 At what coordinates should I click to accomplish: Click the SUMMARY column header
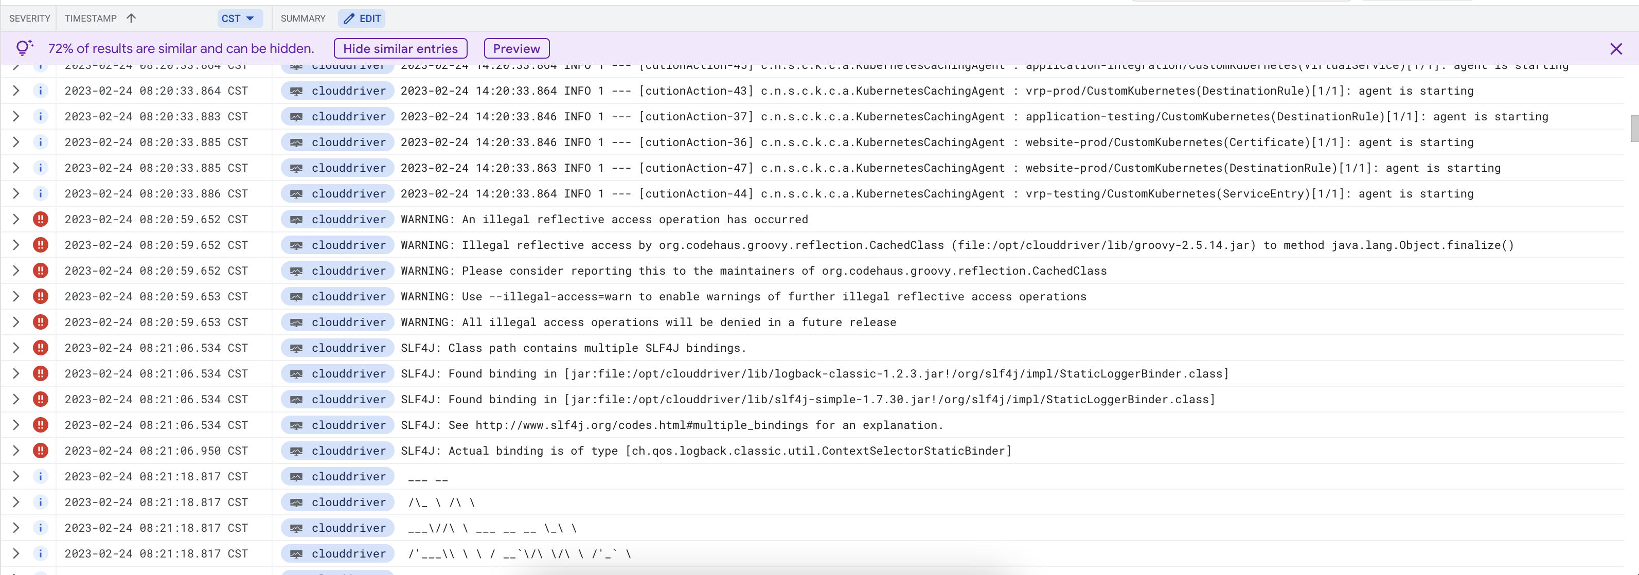(303, 18)
